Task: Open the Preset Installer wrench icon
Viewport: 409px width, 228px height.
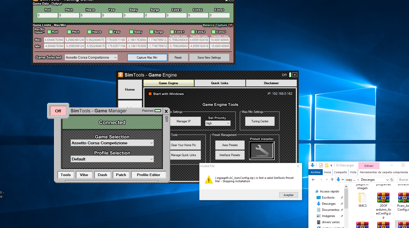Action: pyautogui.click(x=262, y=150)
